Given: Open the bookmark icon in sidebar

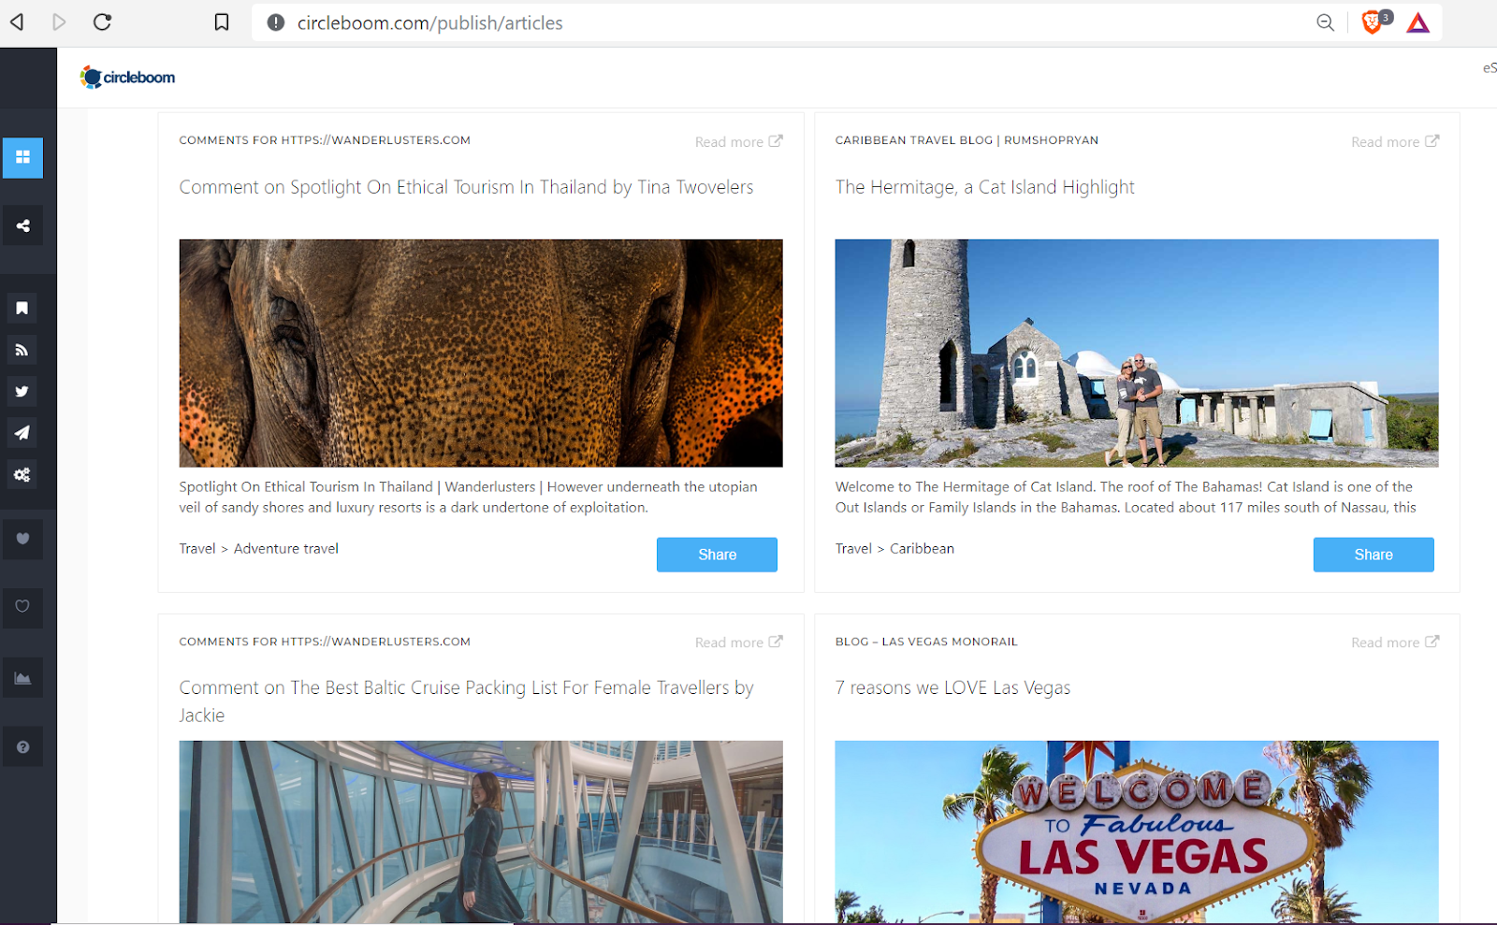Looking at the screenshot, I should (22, 308).
